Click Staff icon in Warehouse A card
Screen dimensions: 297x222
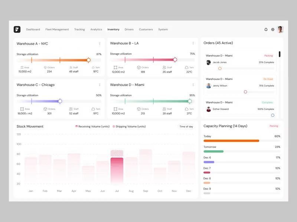71,67
